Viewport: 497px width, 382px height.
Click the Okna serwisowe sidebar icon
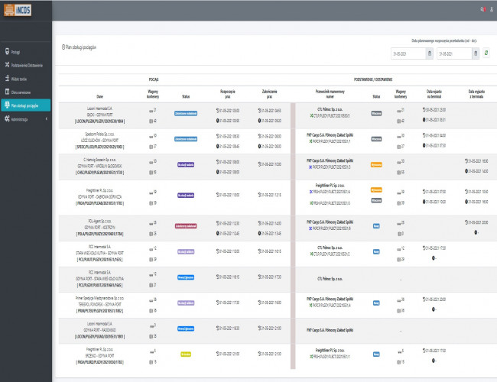[x=6, y=92]
